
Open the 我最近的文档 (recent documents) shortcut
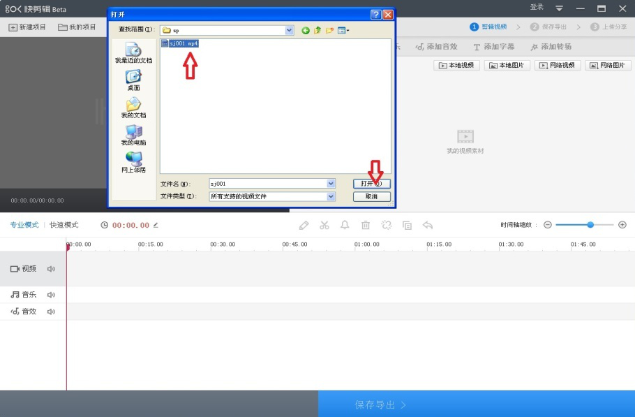pos(134,52)
